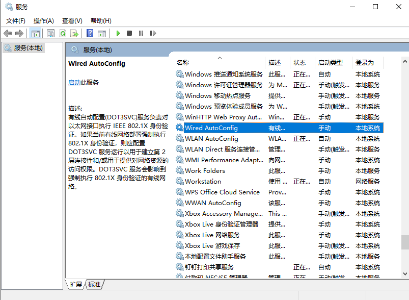
Task: Select the WLAN AutoConfig service row
Action: (x=211, y=139)
